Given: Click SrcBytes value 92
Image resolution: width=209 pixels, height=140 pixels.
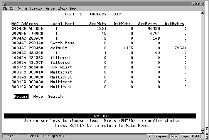Looking at the screenshot, I should click(157, 53).
